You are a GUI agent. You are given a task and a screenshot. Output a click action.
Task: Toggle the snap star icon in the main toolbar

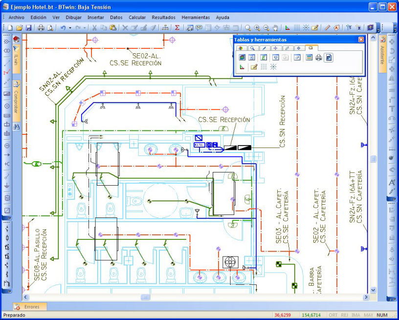(306, 28)
